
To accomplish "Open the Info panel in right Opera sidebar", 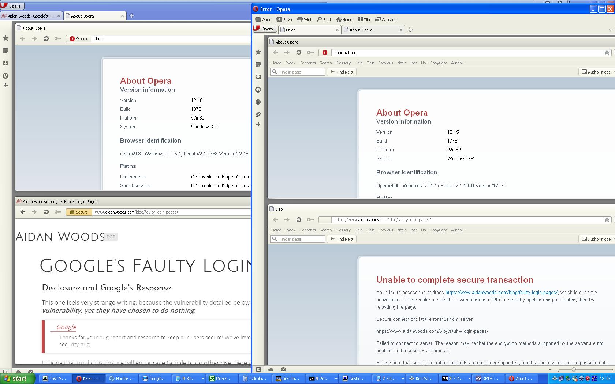I will pyautogui.click(x=258, y=102).
